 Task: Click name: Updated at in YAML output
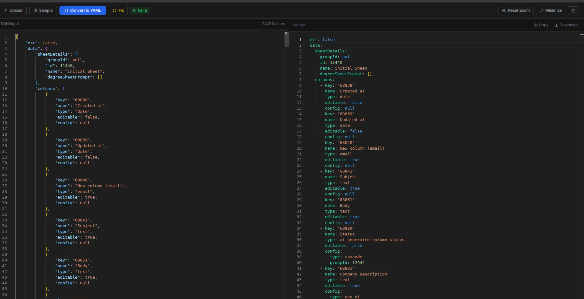point(345,120)
